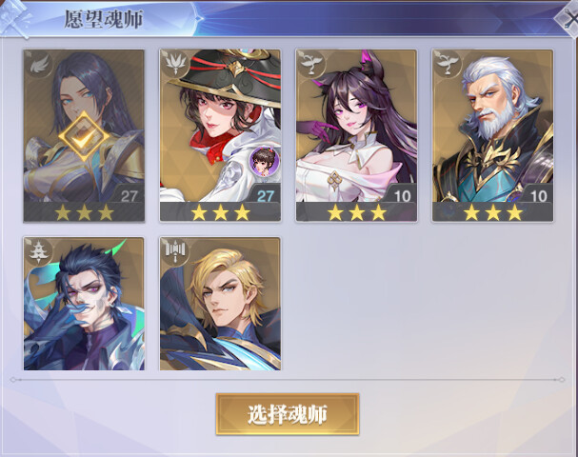Close the 愿望魂师 dialog
This screenshot has width=578, height=457.
click(x=568, y=19)
